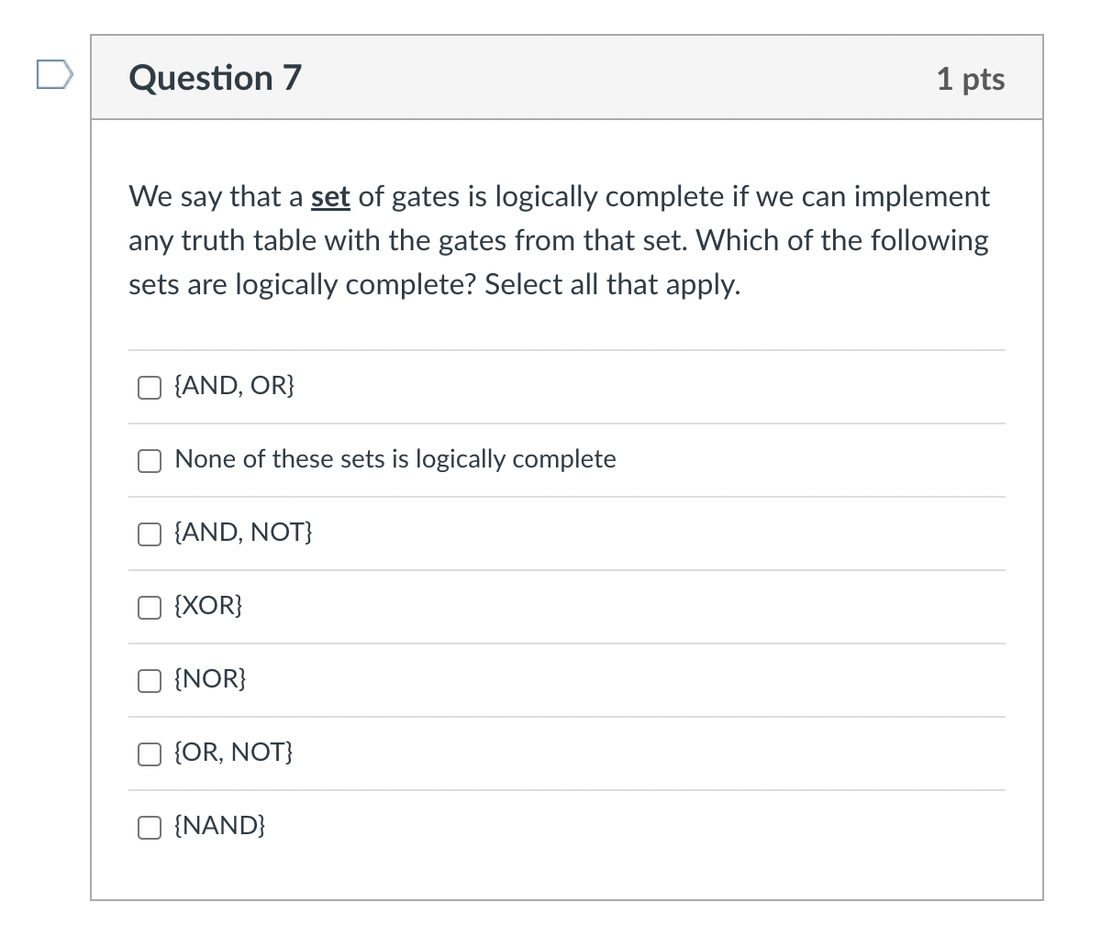Check the {AND, NOT} answer checkbox
This screenshot has width=1101, height=935.
tap(149, 533)
